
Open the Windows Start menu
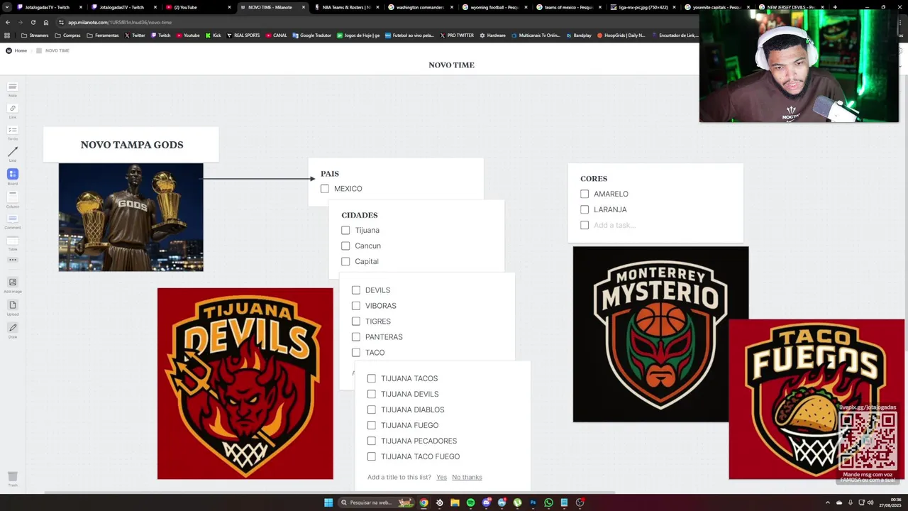coord(328,502)
